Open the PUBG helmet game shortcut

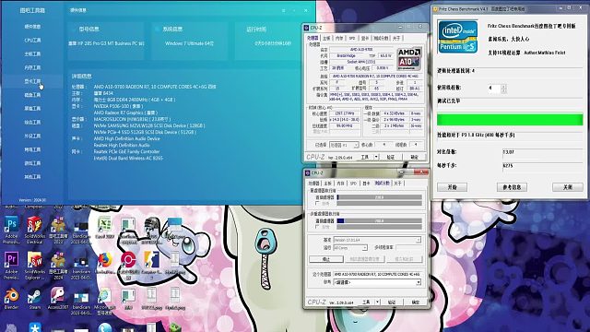[x=151, y=225]
